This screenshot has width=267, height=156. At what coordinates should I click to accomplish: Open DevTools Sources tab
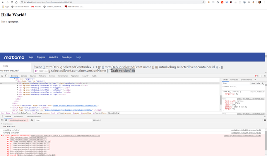[x=33, y=76]
